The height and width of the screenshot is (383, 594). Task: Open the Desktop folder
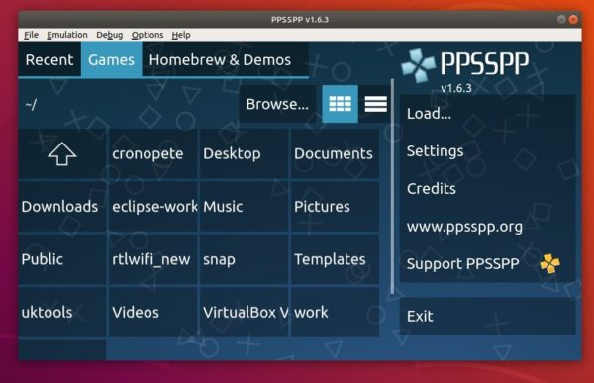(x=244, y=153)
